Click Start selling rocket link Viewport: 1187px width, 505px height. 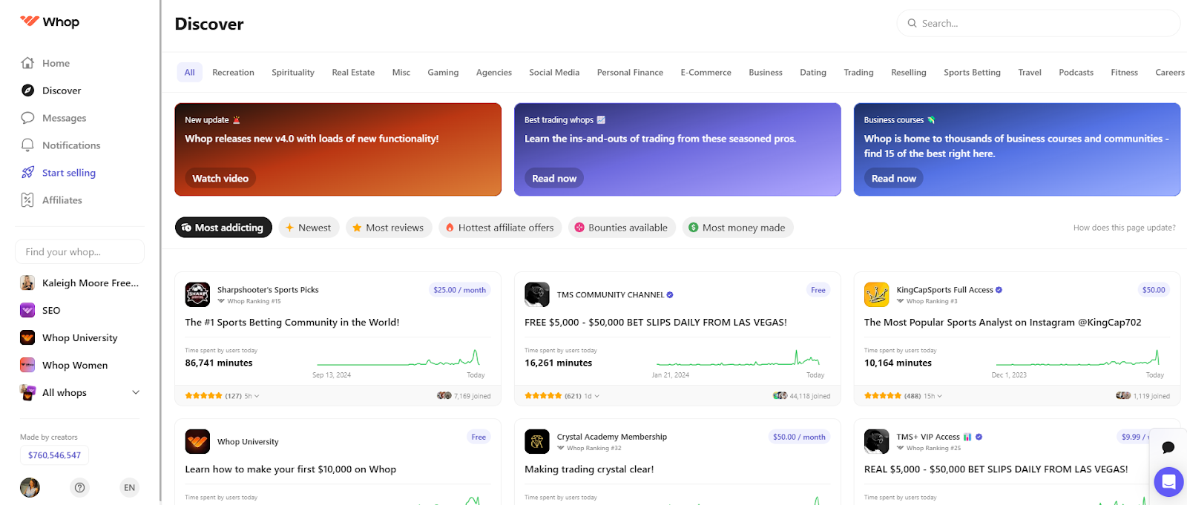click(59, 173)
